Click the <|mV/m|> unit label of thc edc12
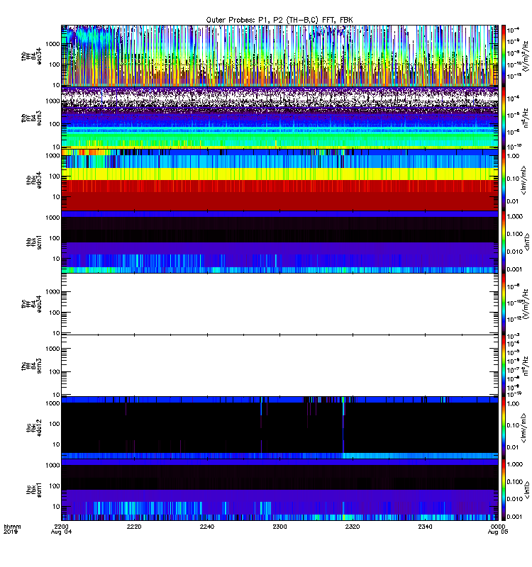532x567 pixels. pyautogui.click(x=523, y=428)
